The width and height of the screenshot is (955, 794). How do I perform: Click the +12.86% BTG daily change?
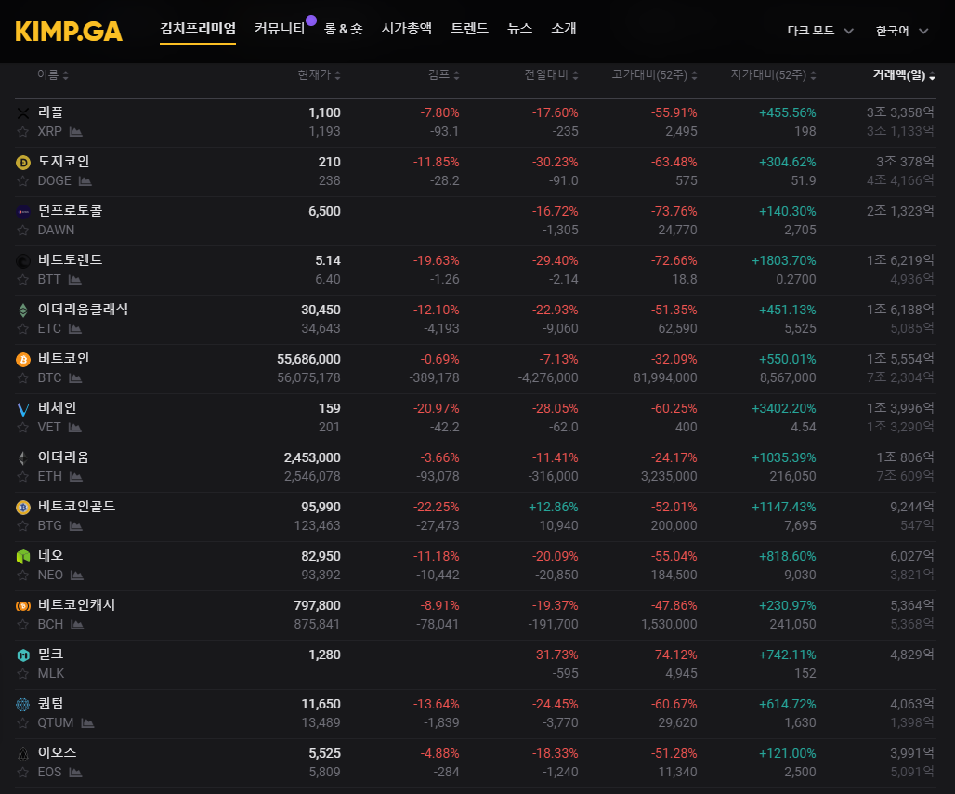(553, 507)
